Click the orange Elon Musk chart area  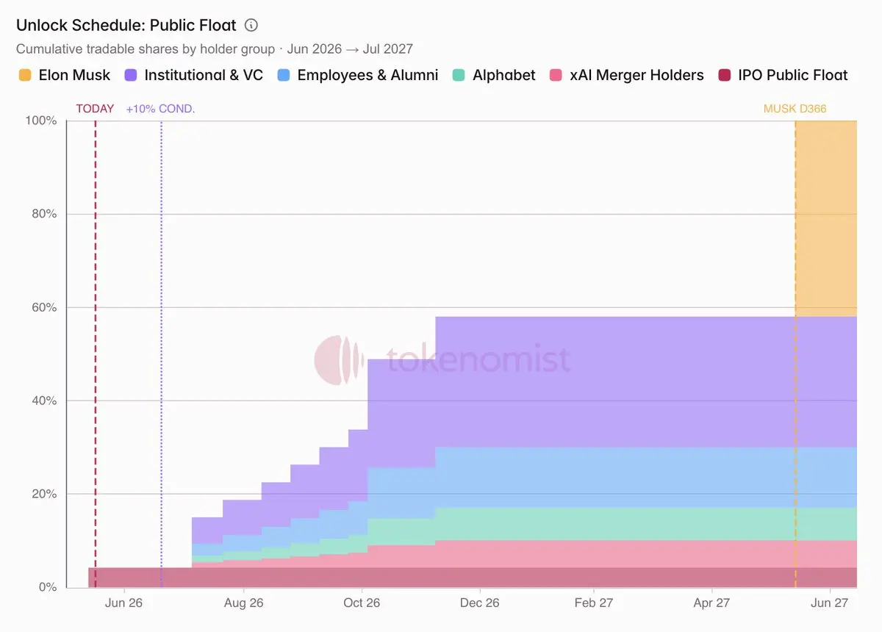click(826, 218)
